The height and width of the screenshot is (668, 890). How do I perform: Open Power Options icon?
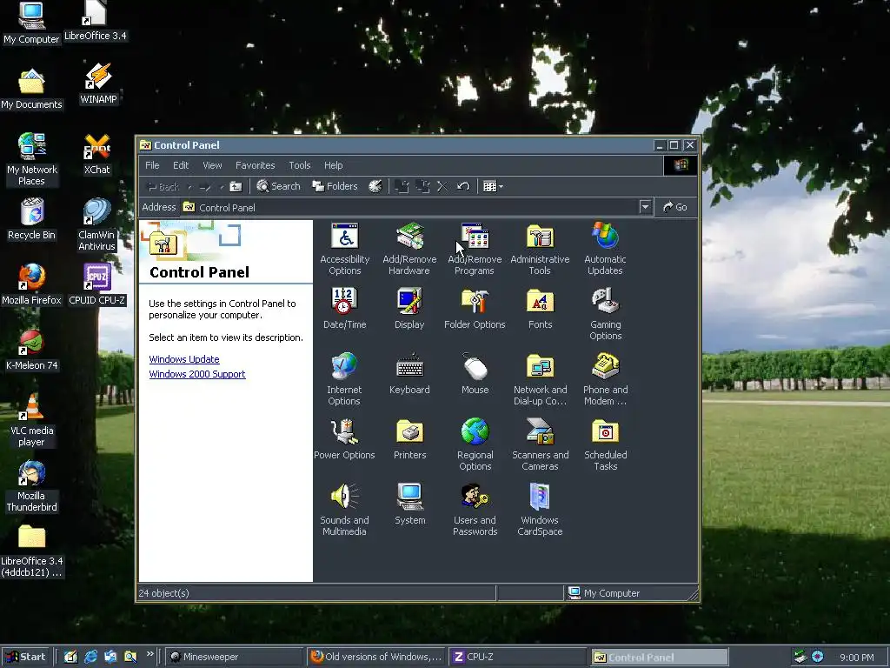[x=344, y=439]
